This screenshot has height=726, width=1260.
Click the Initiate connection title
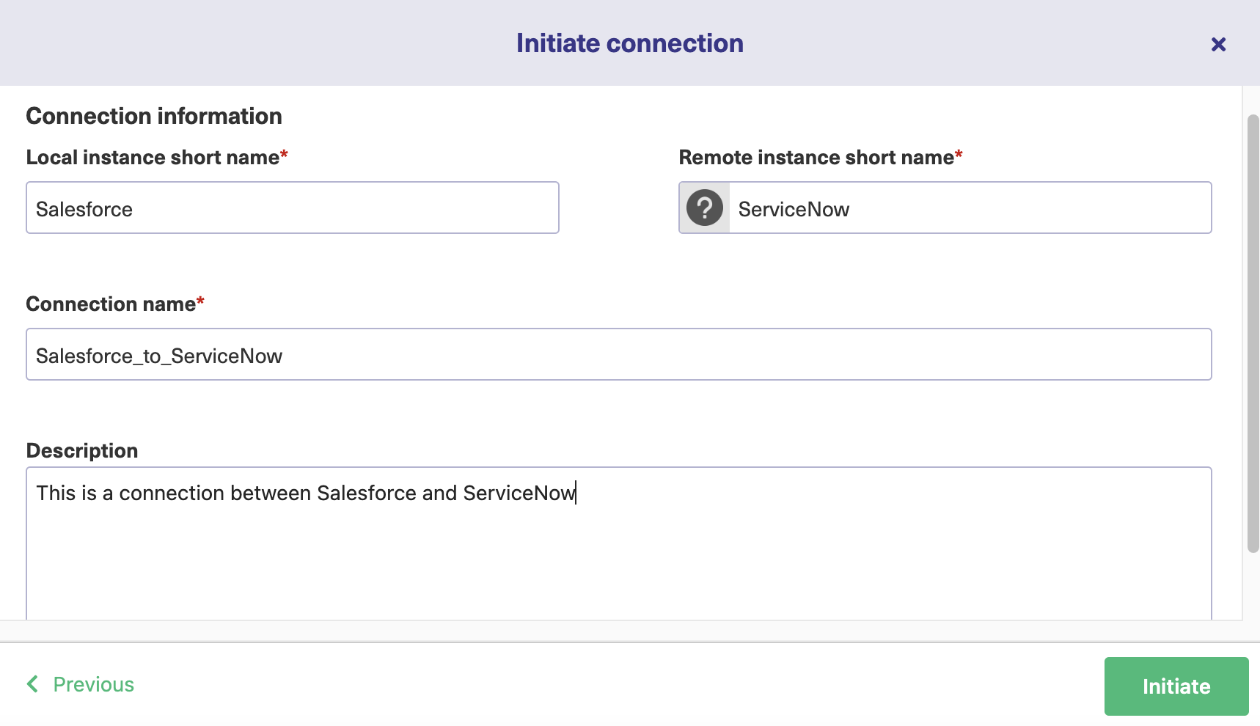tap(630, 43)
